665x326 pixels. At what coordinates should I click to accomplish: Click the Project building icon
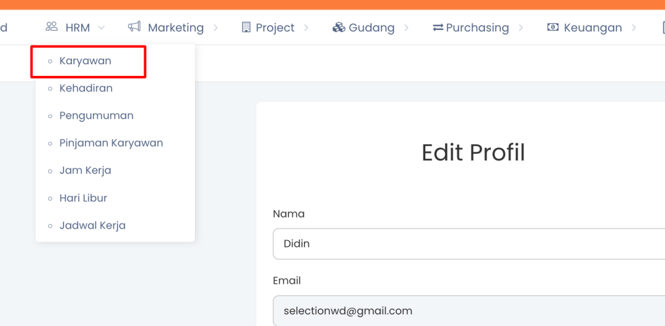[246, 27]
